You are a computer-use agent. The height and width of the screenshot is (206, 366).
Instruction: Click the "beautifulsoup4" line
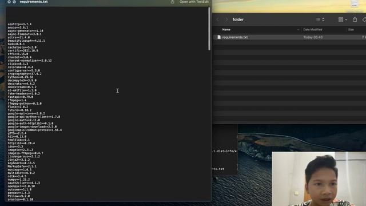26,41
